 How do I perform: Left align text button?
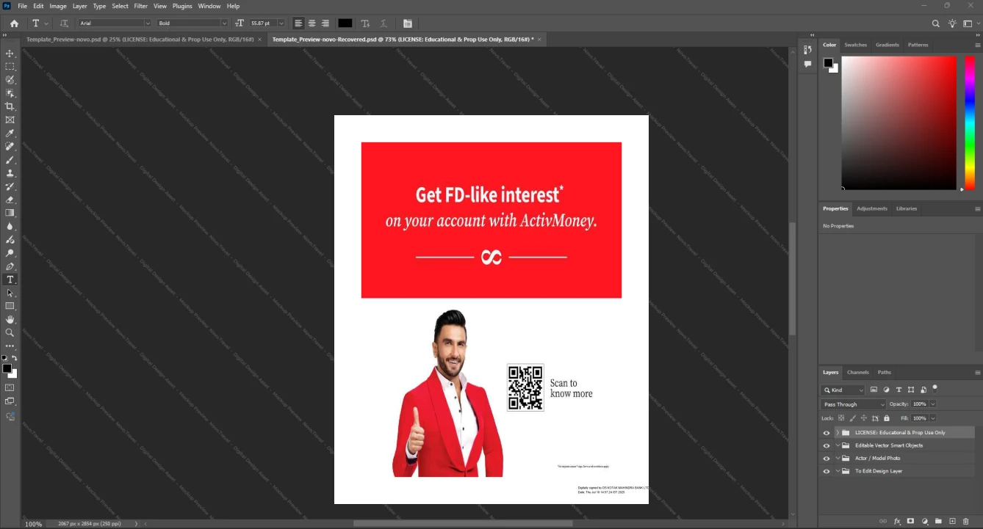point(298,23)
